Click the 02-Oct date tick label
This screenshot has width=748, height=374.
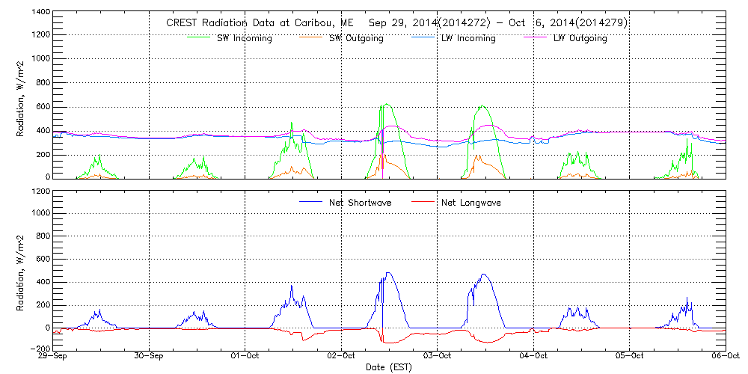tap(342, 357)
